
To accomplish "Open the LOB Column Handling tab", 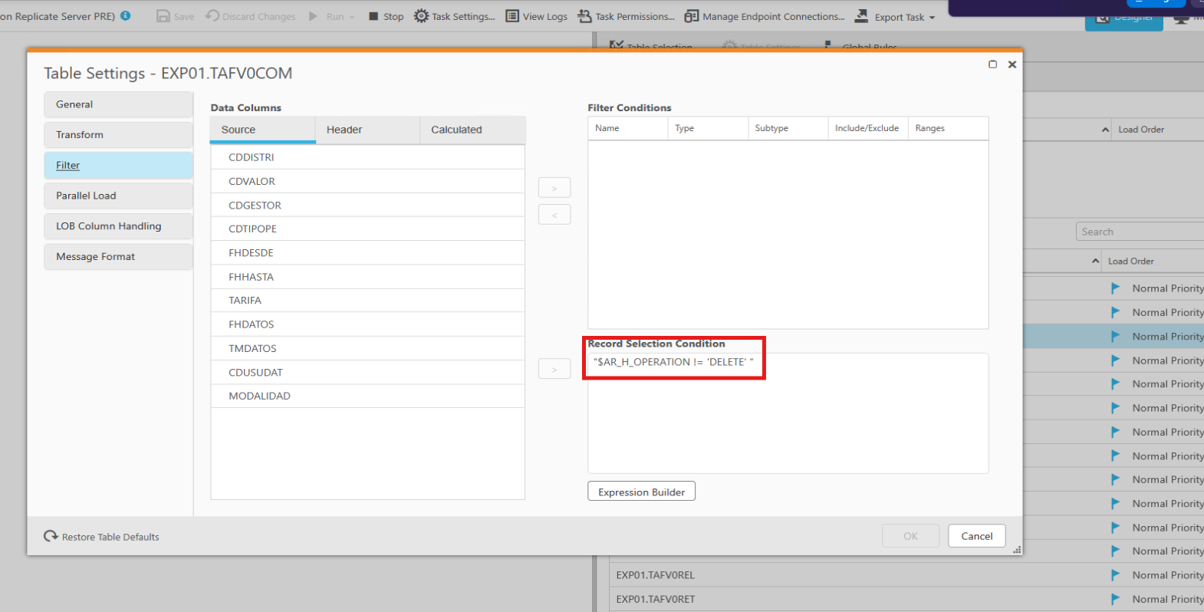I will pos(118,226).
